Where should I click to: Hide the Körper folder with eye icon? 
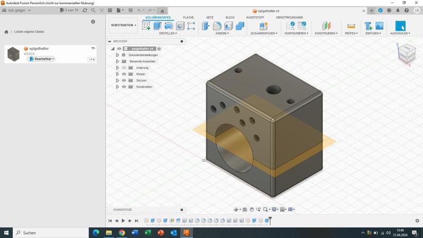point(124,74)
